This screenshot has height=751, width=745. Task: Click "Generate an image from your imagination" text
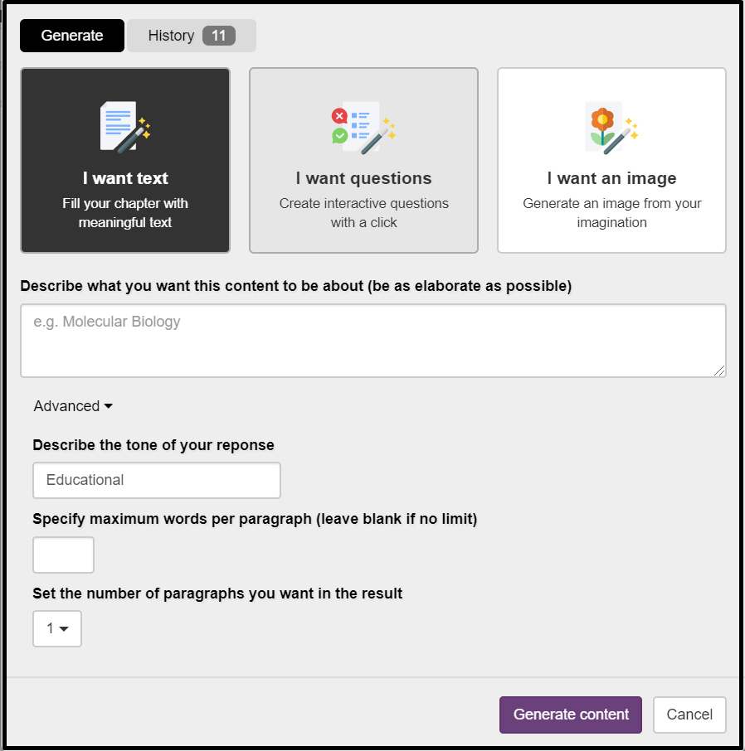pyautogui.click(x=611, y=213)
